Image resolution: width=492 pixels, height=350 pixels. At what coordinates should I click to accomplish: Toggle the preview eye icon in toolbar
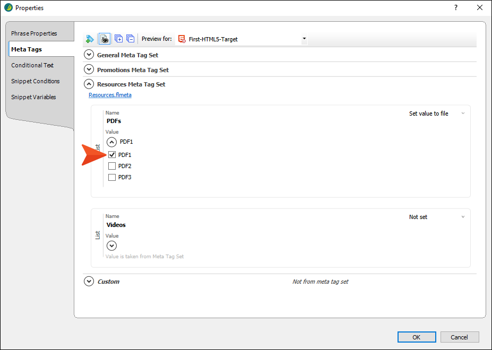[105, 39]
